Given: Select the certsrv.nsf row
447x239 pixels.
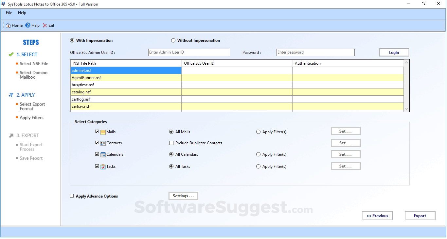Looking at the screenshot, I should [x=237, y=106].
